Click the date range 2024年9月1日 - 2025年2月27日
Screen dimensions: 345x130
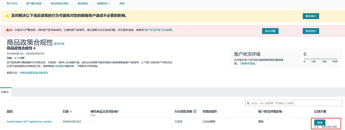(26, 53)
